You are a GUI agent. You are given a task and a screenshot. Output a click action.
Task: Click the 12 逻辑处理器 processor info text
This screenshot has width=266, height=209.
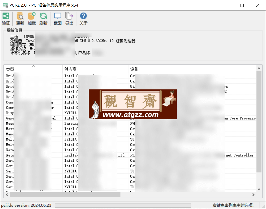click(122, 41)
